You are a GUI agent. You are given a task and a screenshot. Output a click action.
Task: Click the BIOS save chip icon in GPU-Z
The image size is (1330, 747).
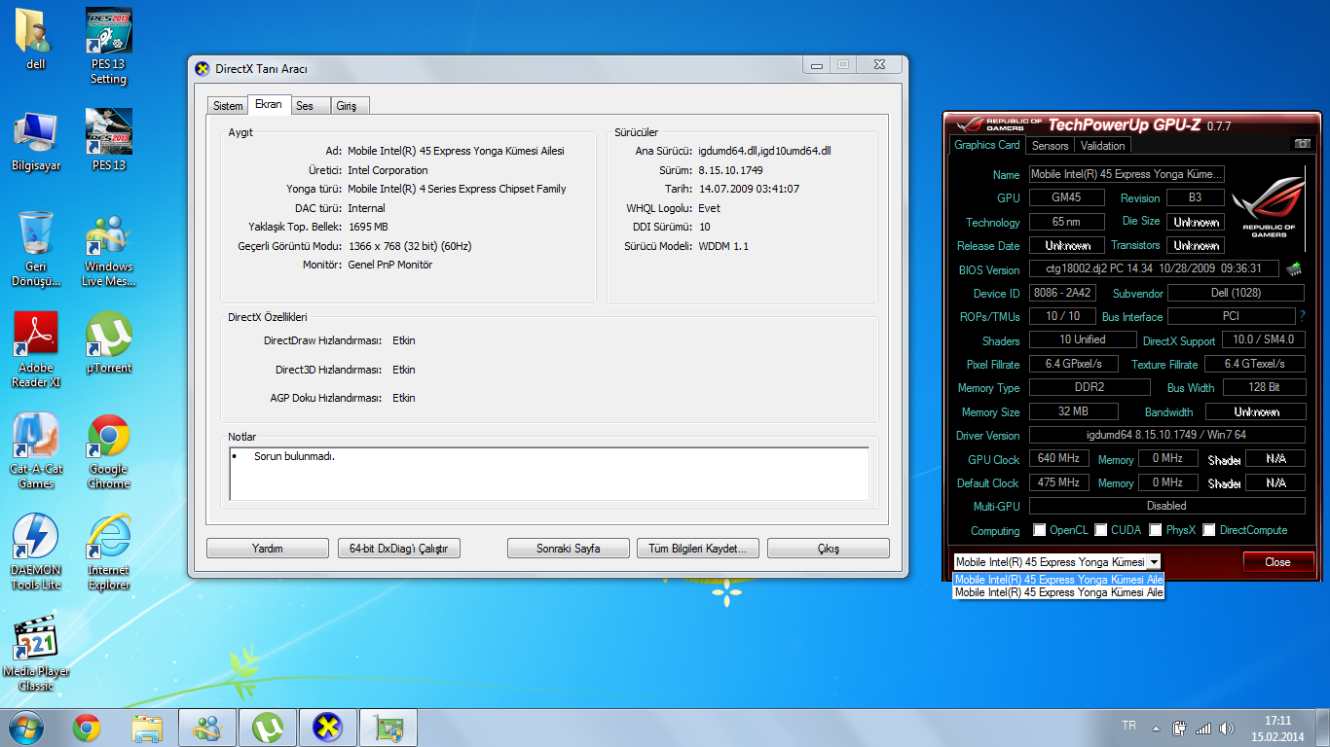1294,268
